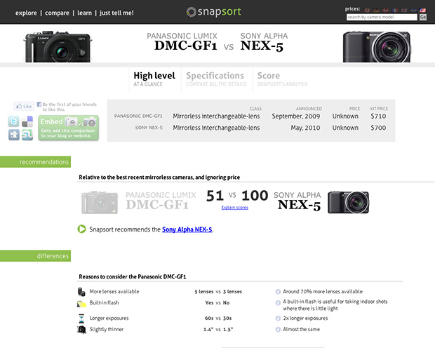Image resolution: width=435 pixels, height=348 pixels.
Task: Select Canada flag for prices
Action: (x=367, y=11)
